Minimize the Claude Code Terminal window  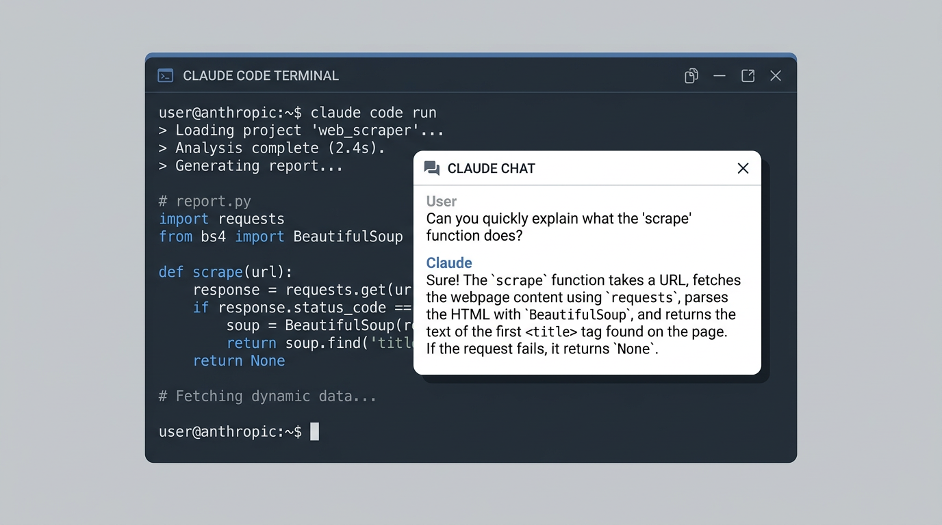(720, 76)
